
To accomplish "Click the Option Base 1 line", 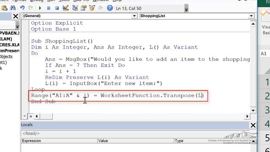I will pos(54,29).
